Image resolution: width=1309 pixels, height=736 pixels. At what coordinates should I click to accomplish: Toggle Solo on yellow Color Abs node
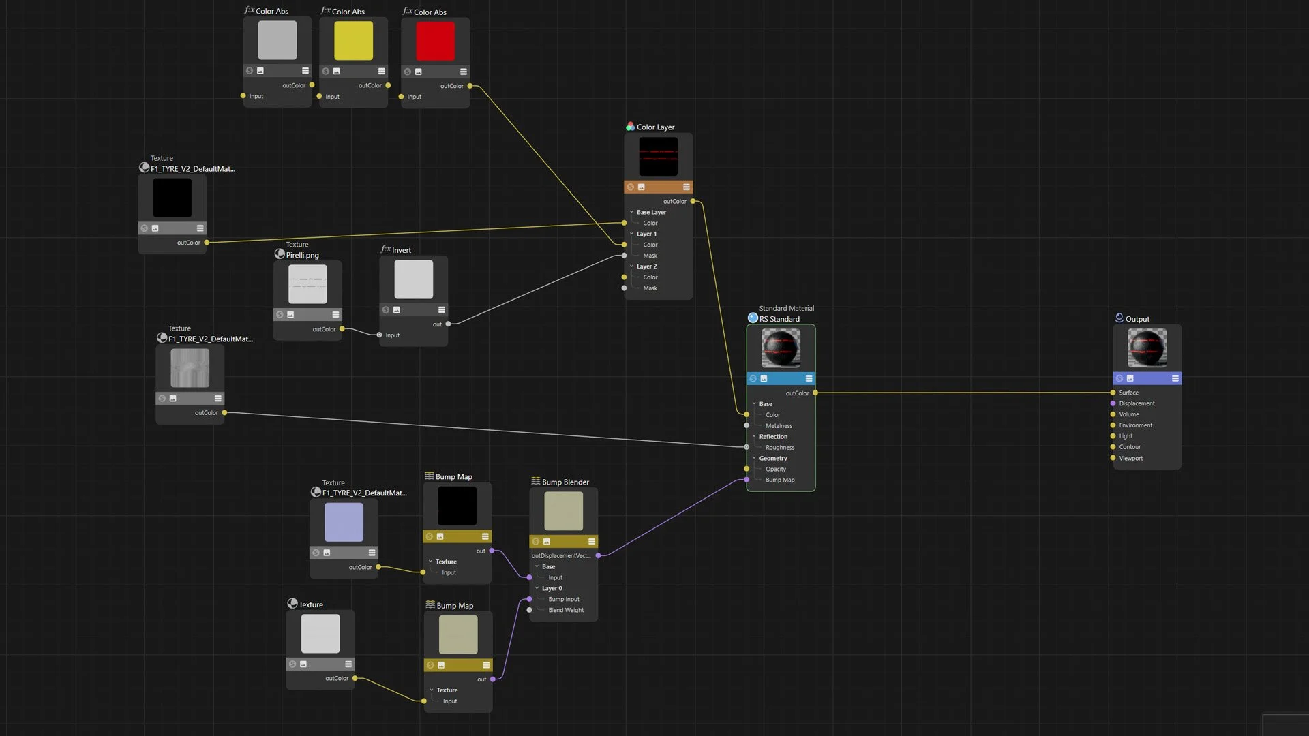(326, 71)
